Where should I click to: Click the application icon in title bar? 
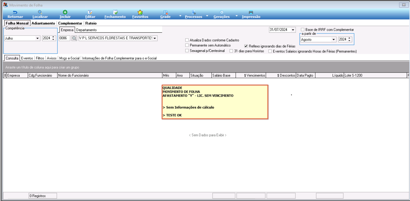[x=5, y=5]
